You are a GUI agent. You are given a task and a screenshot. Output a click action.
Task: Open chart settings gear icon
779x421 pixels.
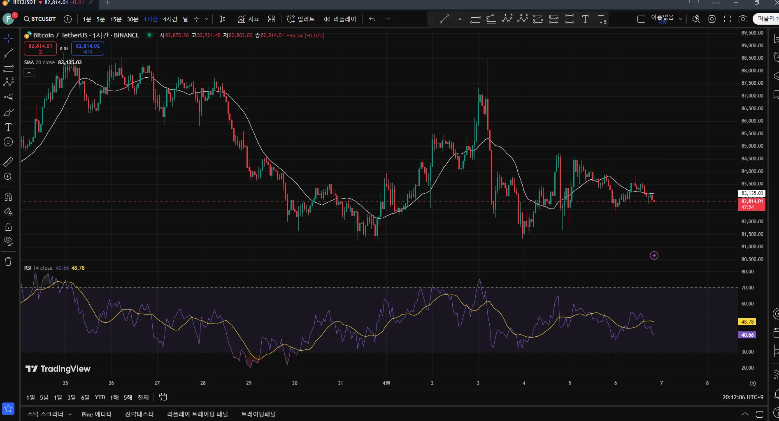click(712, 19)
